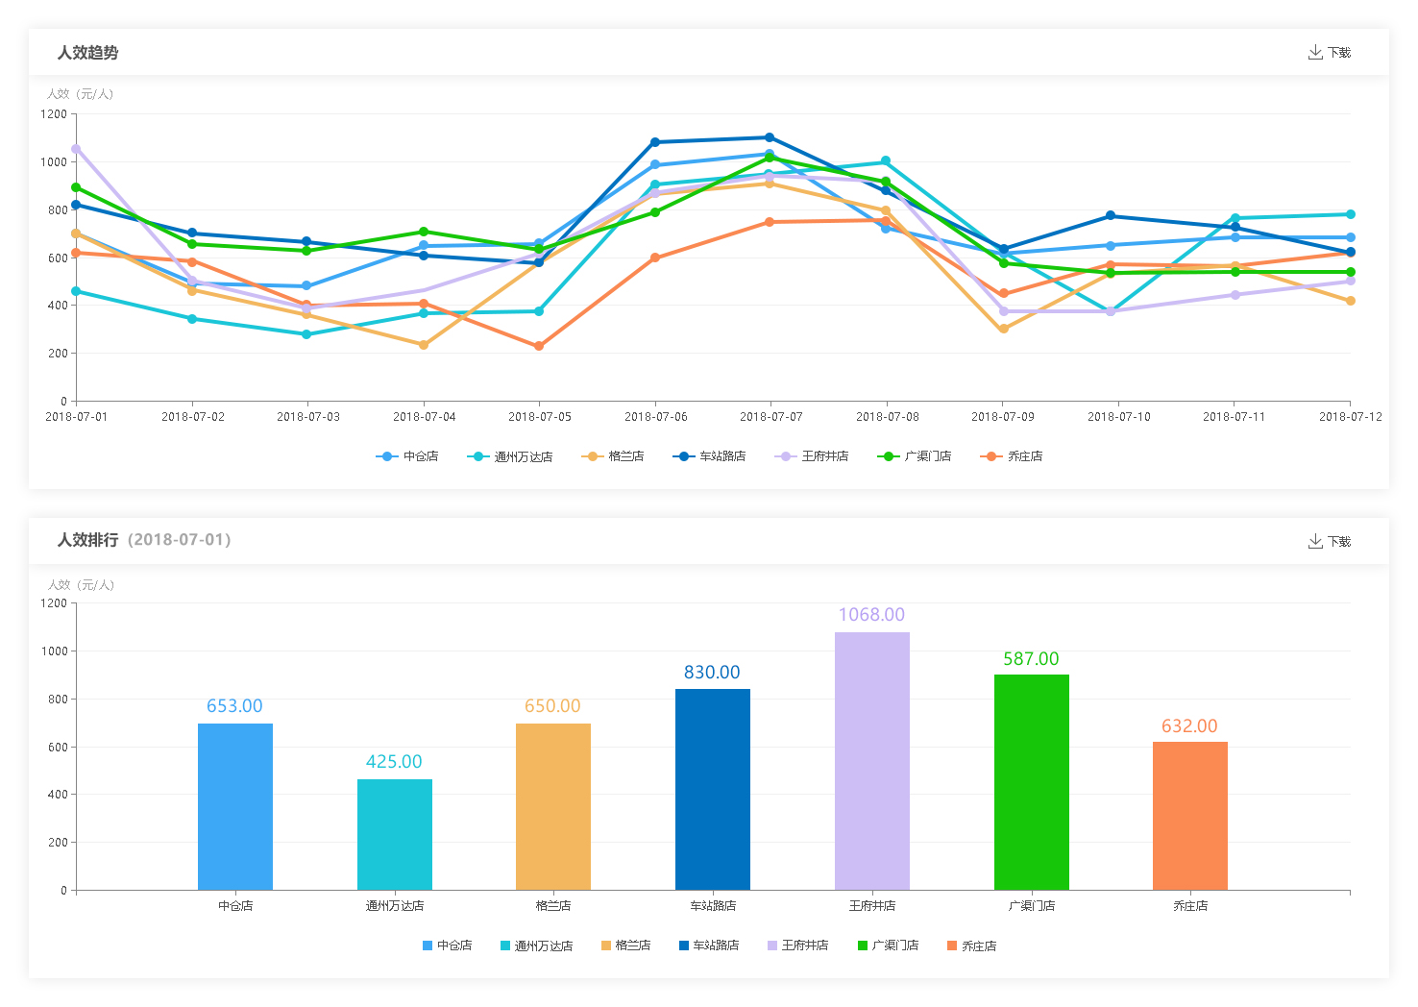This screenshot has height=1007, width=1418.
Task: Click 王府井店 data point on 2018-07-01
Action: [x=76, y=149]
